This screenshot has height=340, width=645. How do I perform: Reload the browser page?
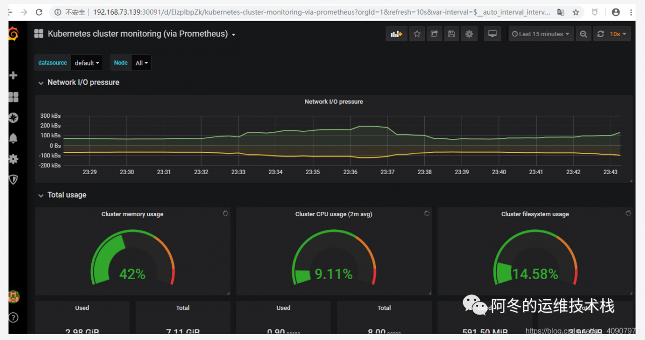tap(39, 12)
